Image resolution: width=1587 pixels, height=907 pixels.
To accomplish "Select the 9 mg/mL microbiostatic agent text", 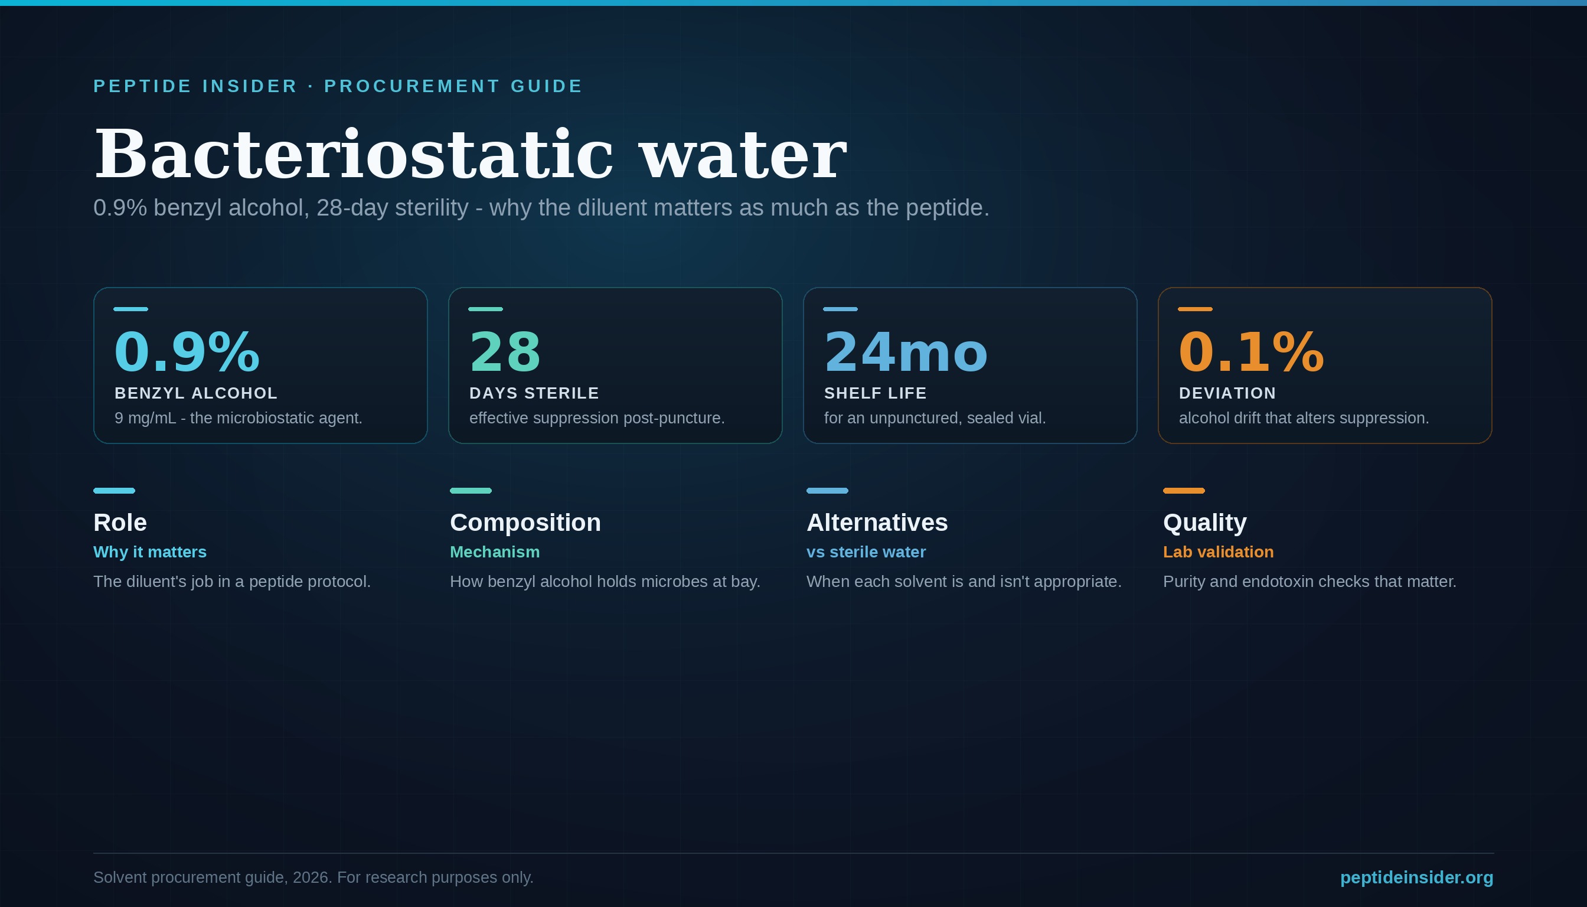I will 239,418.
